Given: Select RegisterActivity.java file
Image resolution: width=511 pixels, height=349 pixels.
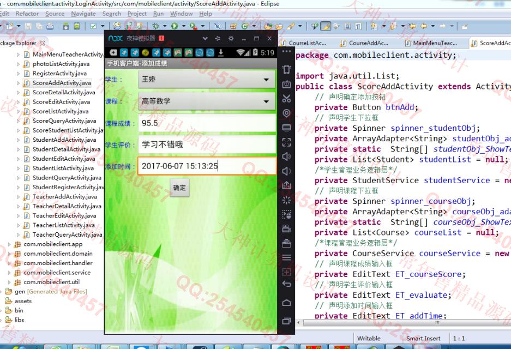Looking at the screenshot, I should pos(59,74).
